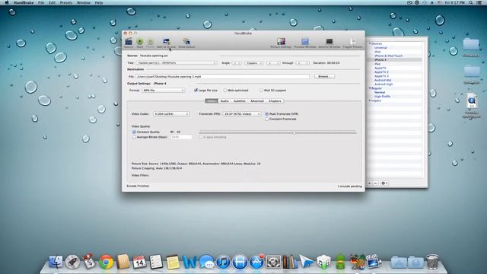Open Notification Center icon in menu bar

[479, 2]
